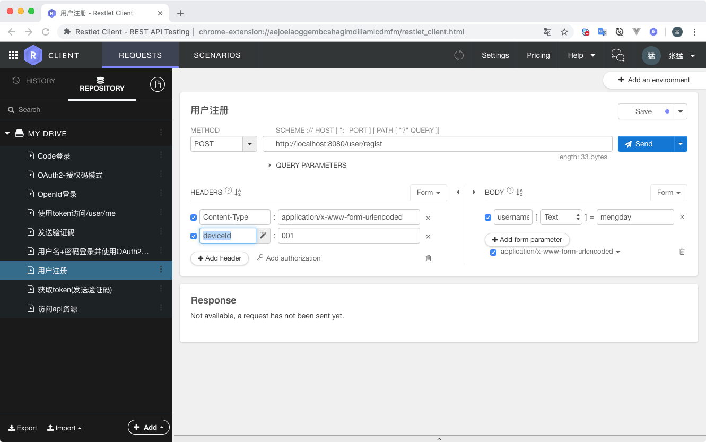Open Pricing from the top bar
Screen dimensions: 706x442
click(x=538, y=55)
